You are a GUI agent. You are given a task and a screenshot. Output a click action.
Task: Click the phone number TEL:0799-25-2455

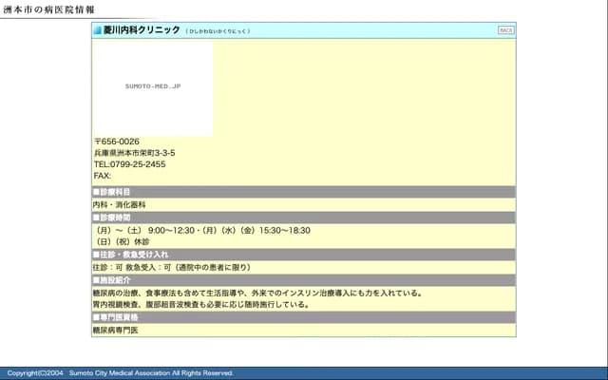coord(129,164)
